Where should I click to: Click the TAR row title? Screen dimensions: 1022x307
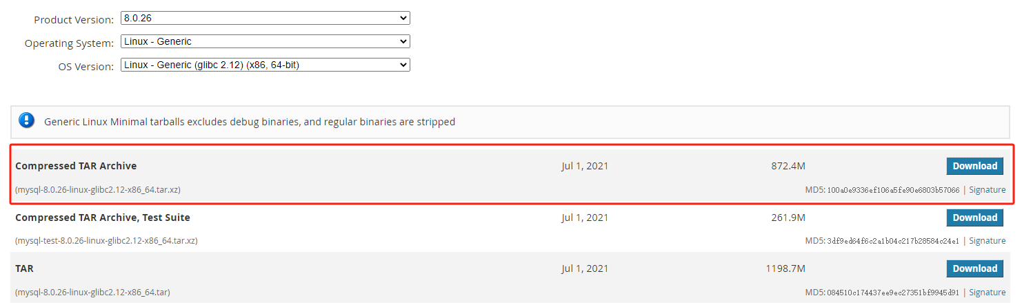(x=25, y=268)
